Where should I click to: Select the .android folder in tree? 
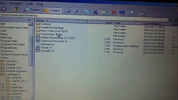tap(16, 78)
